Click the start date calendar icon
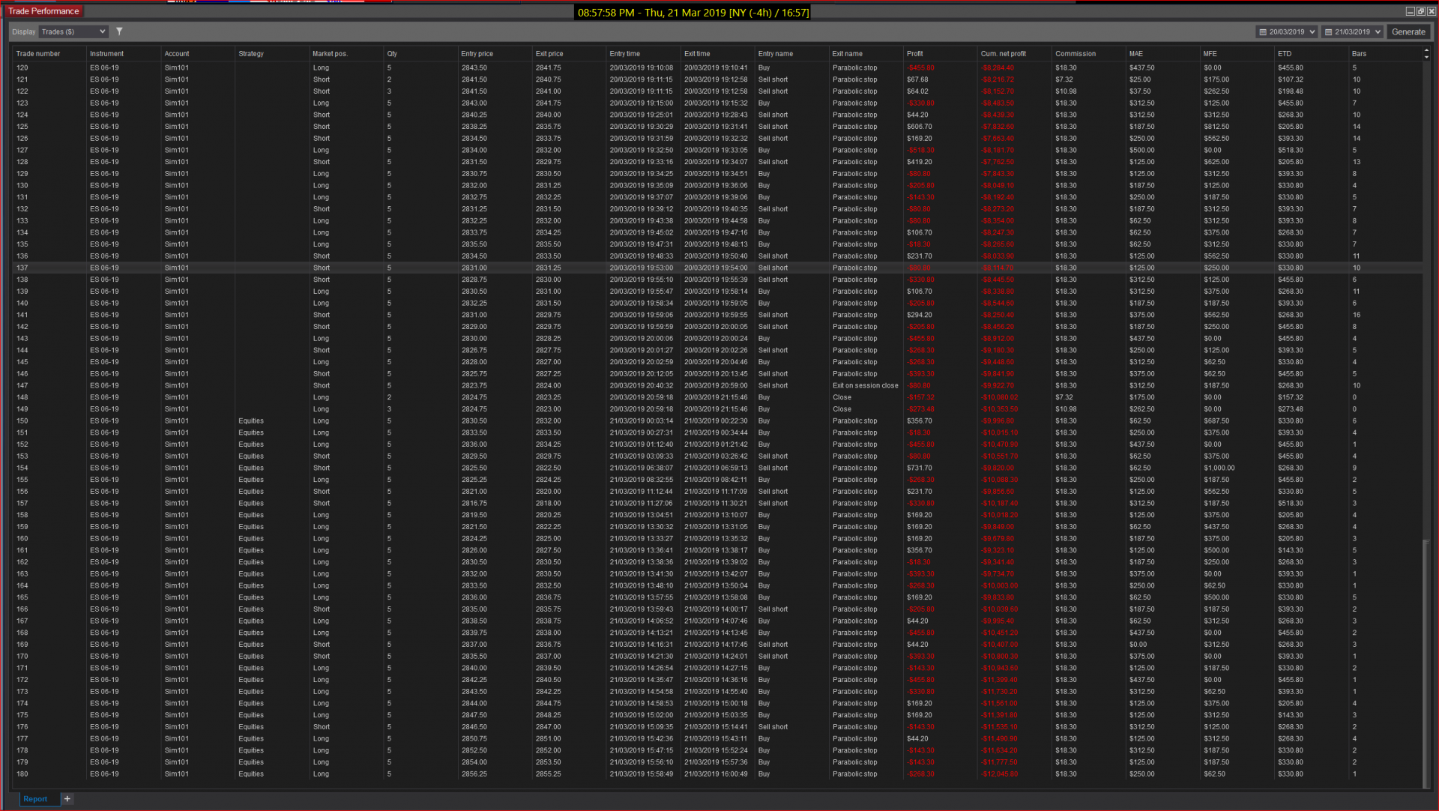The height and width of the screenshot is (811, 1439). pyautogui.click(x=1263, y=32)
